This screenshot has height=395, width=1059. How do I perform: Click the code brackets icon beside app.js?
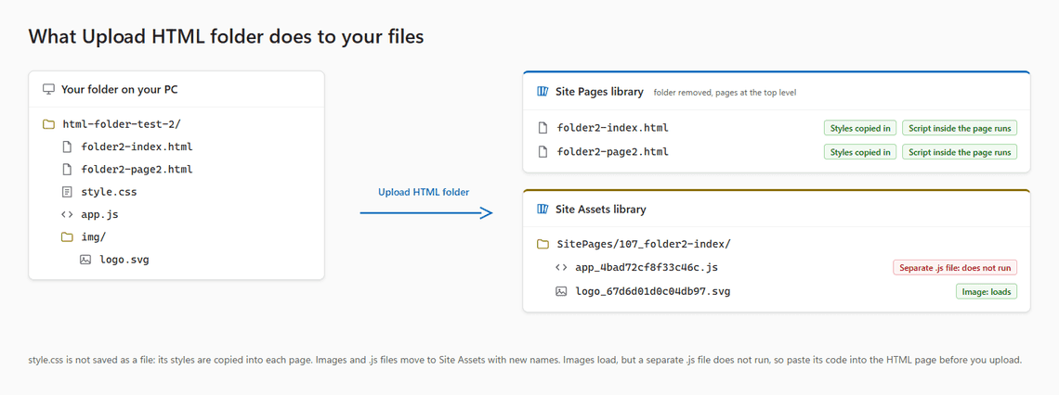[x=66, y=214]
